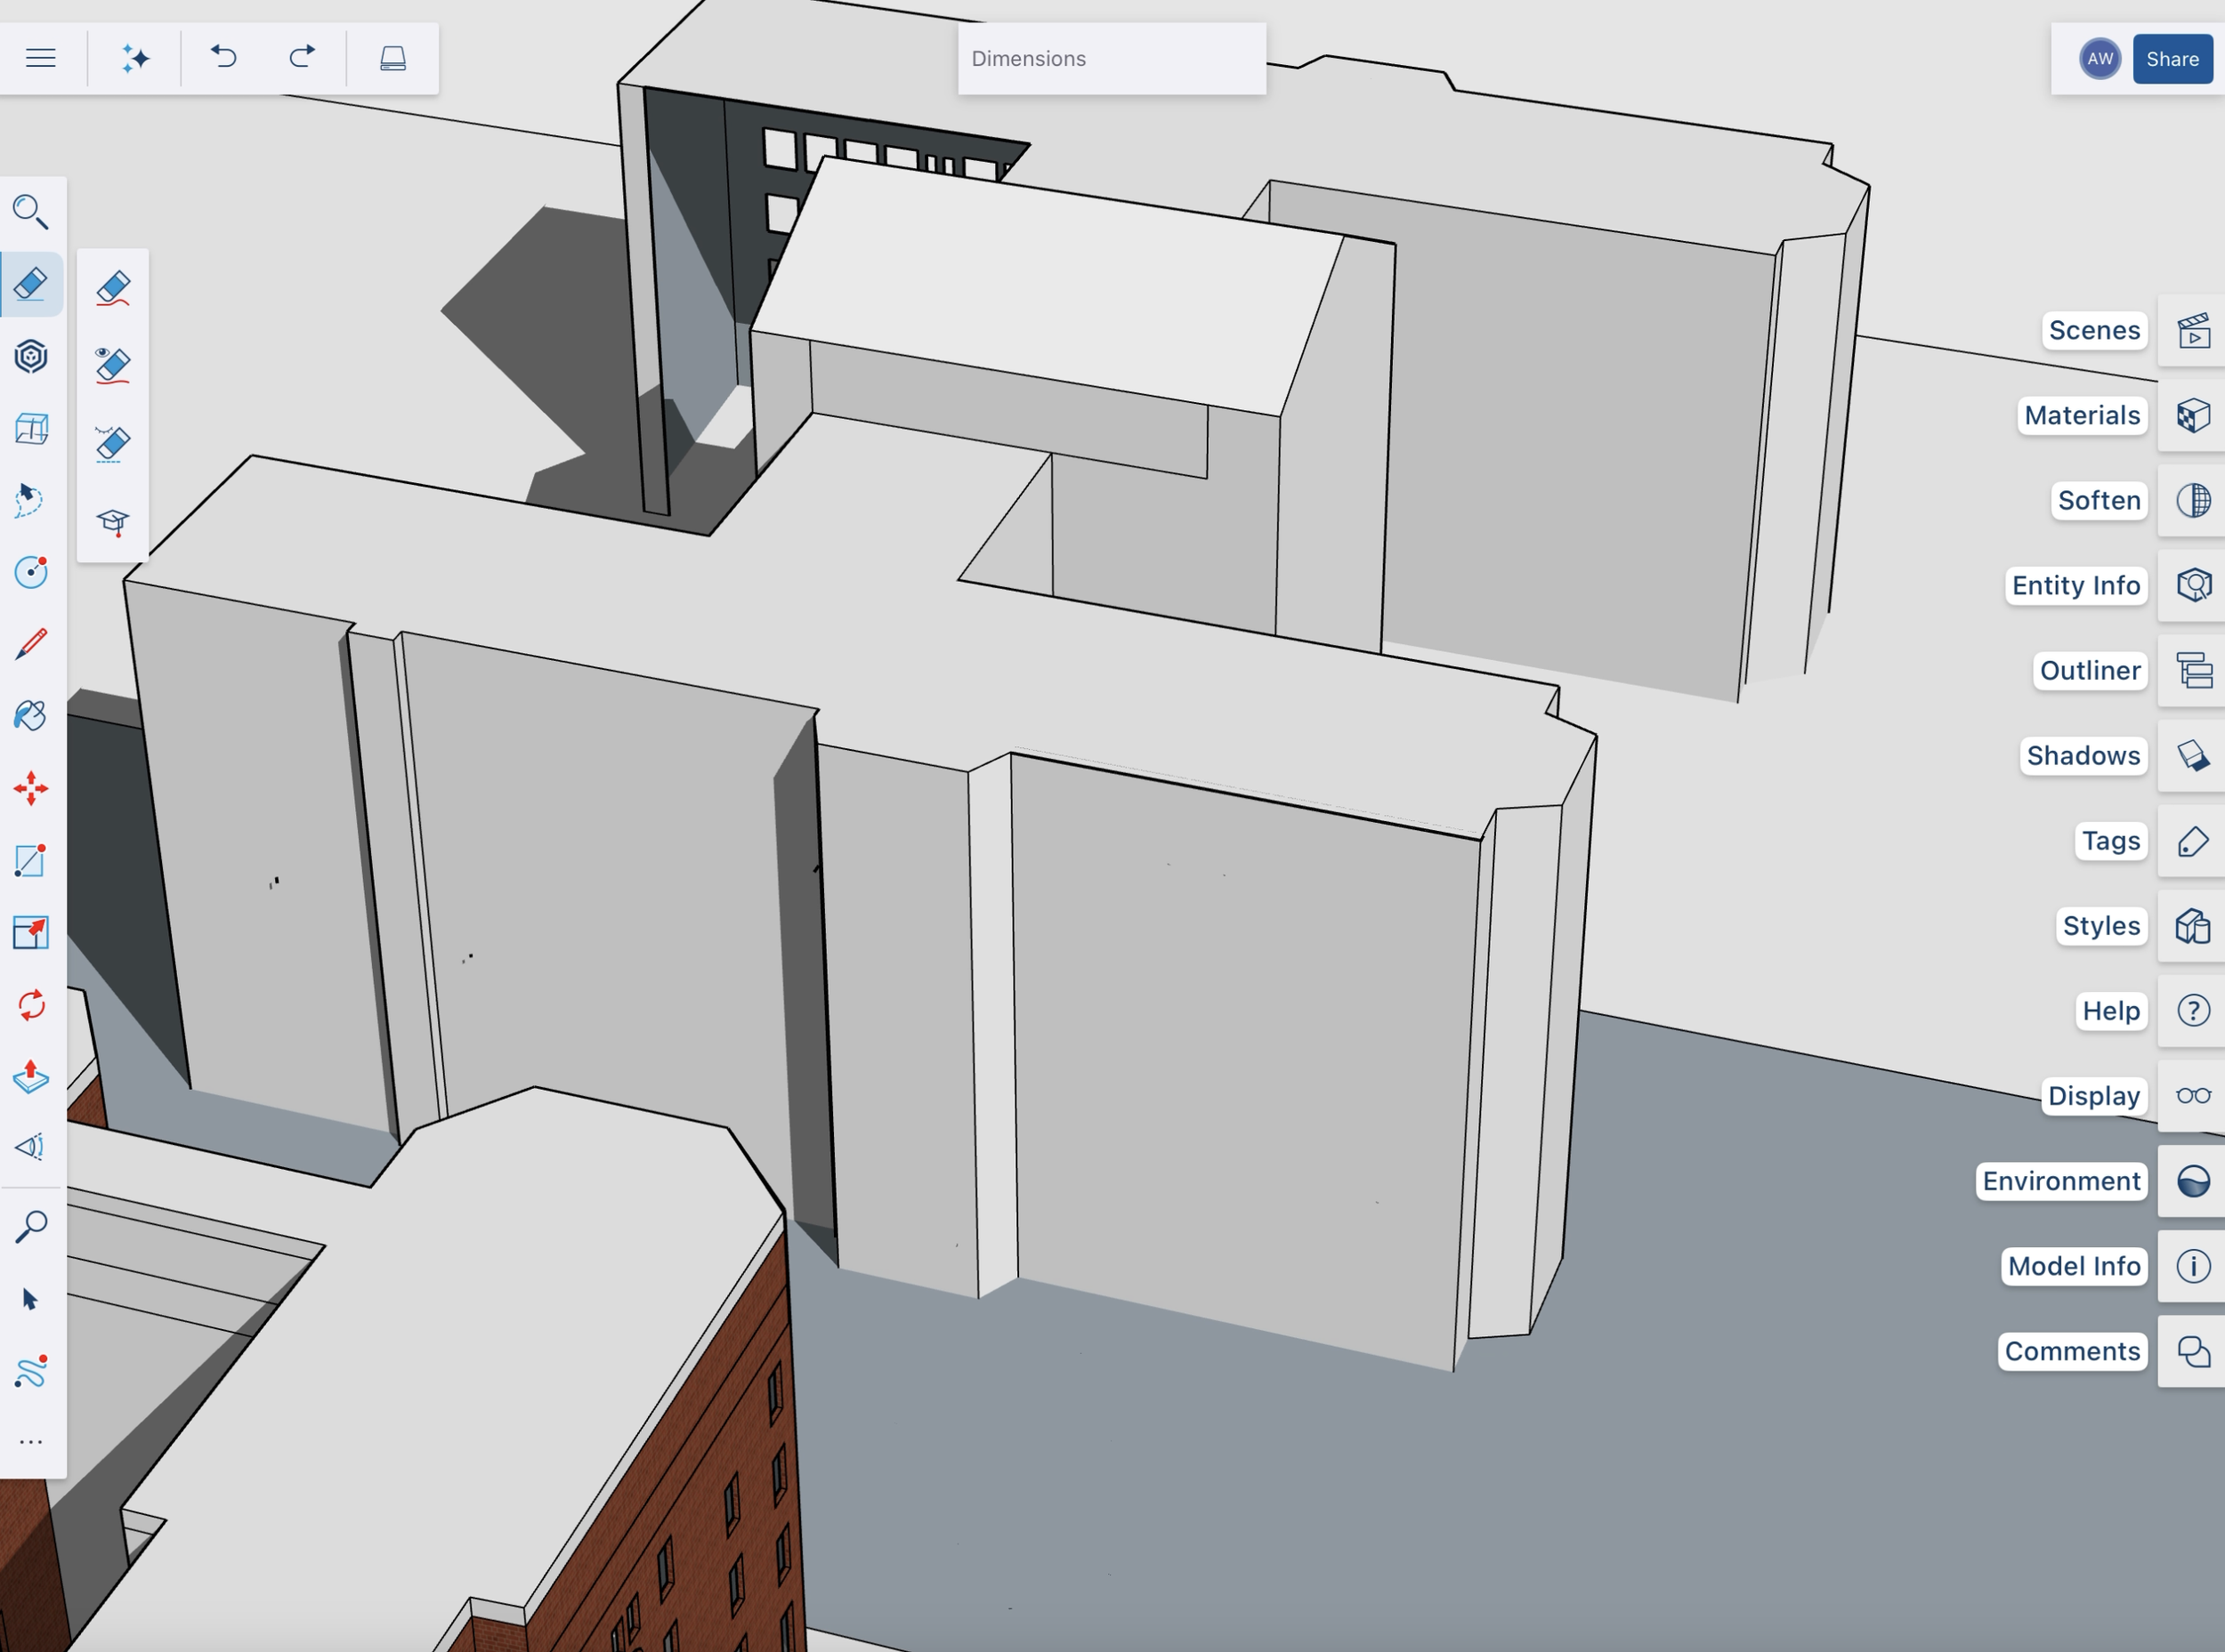Click the arrow Select tool
The width and height of the screenshot is (2225, 1652).
(30, 1299)
